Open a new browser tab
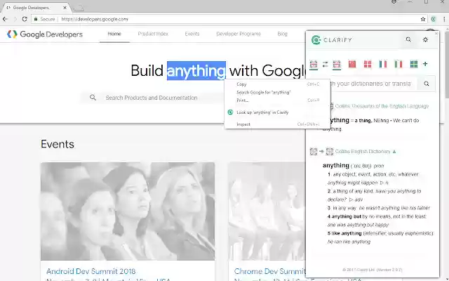 point(78,8)
